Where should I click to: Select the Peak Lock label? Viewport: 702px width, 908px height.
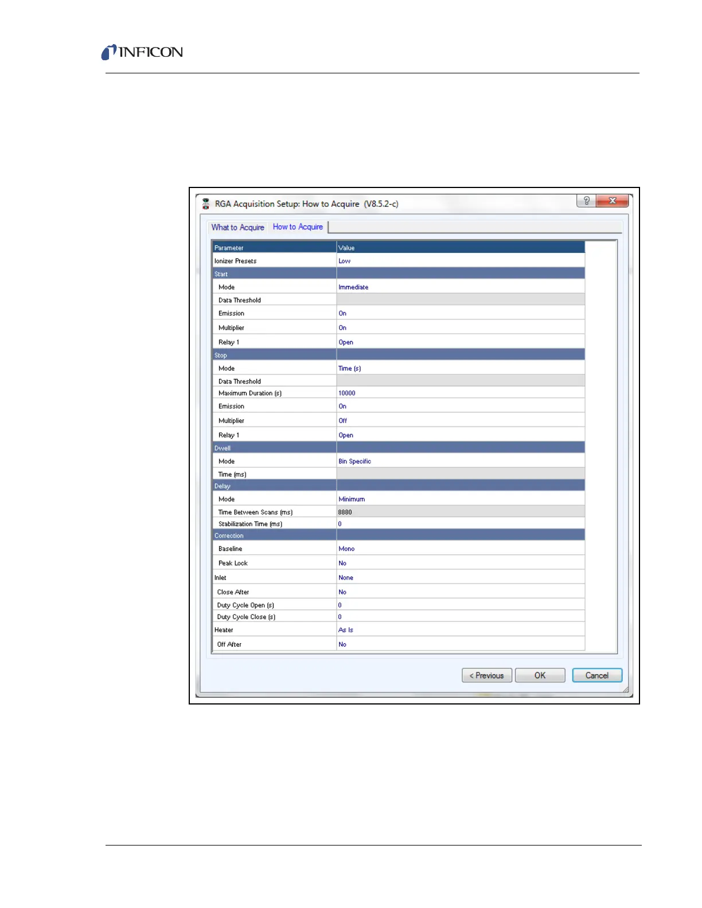pyautogui.click(x=233, y=563)
